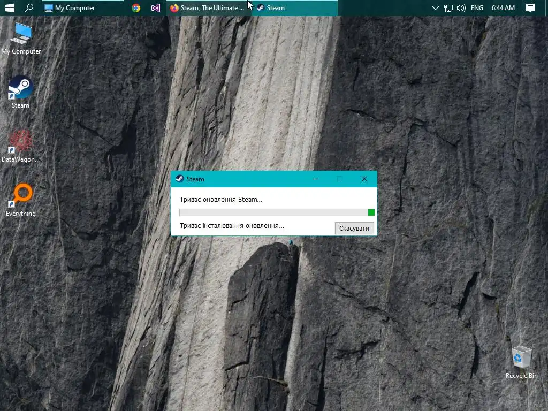Open the network status tray icon
Image resolution: width=548 pixels, height=411 pixels.
point(448,8)
